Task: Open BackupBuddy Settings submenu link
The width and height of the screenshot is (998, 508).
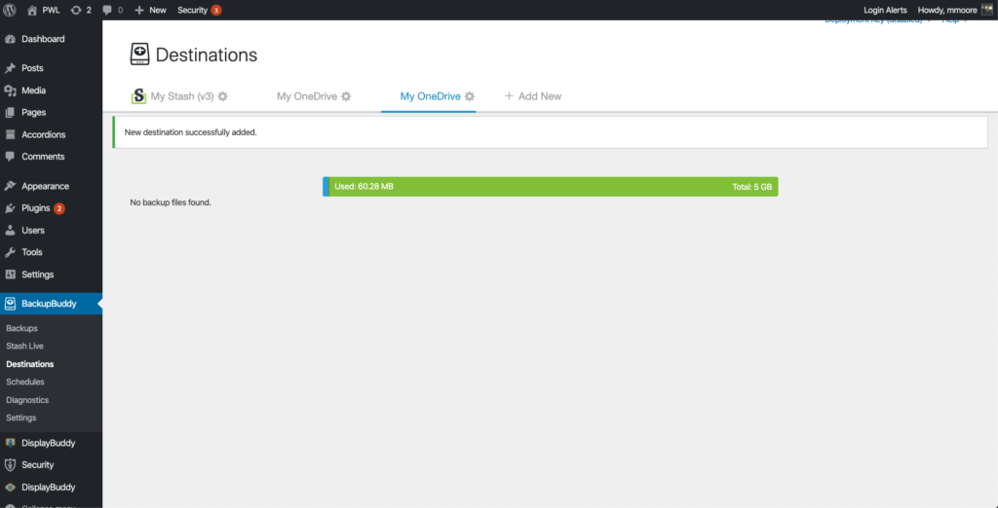Action: pyautogui.click(x=21, y=417)
